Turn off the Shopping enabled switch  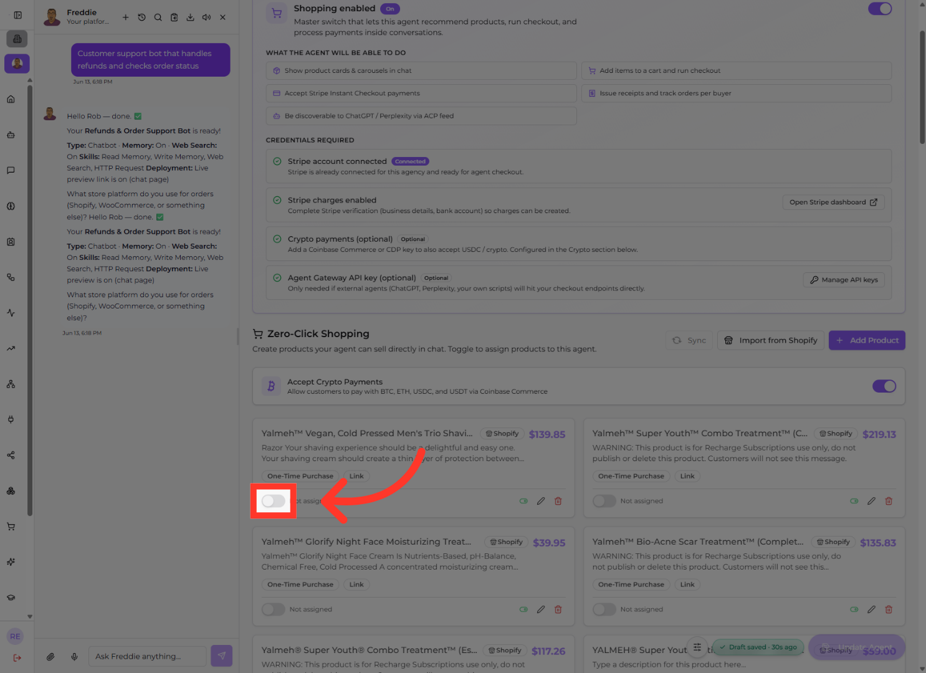880,9
